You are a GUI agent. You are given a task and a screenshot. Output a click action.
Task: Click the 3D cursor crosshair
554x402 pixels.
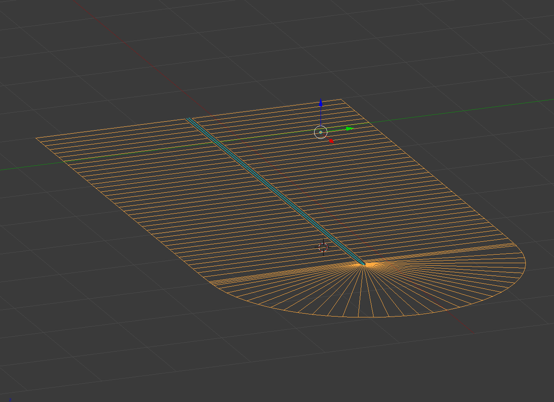click(323, 247)
